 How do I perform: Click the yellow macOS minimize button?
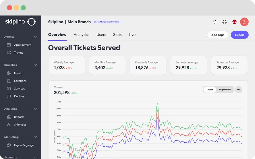(16, 8)
